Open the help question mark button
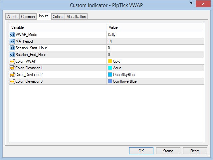 tap(191, 4)
